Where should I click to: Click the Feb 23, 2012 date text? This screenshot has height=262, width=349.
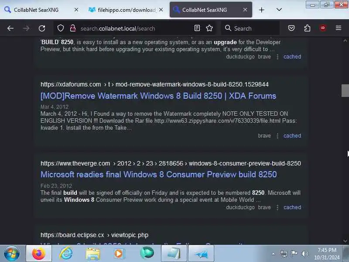(x=56, y=186)
